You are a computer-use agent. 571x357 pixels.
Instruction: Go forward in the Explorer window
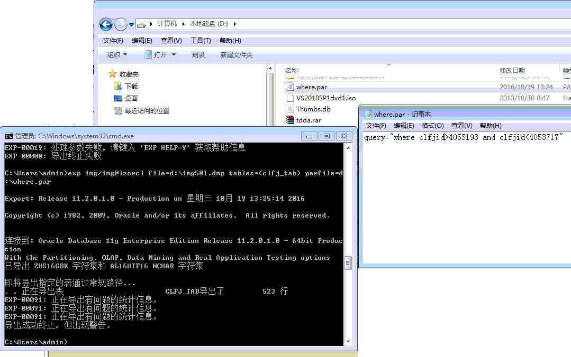(121, 24)
